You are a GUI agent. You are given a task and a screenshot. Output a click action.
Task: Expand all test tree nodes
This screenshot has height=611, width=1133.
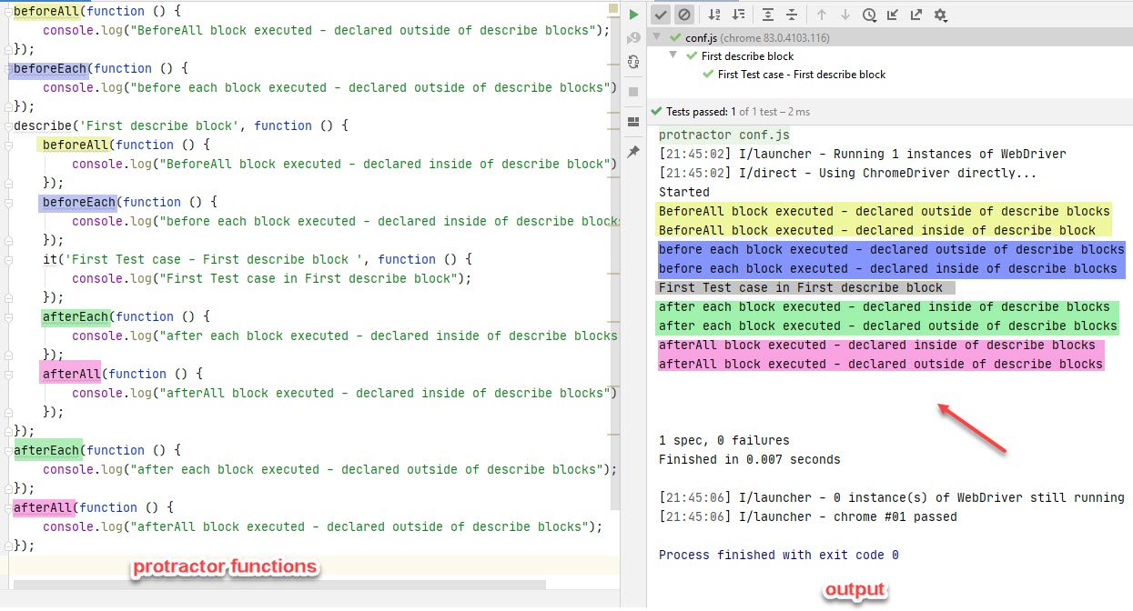[768, 15]
